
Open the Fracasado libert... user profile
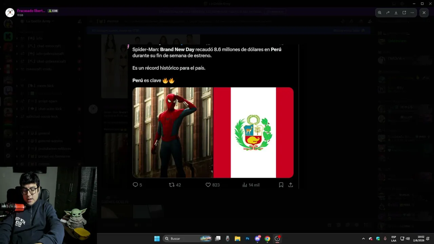31,11
